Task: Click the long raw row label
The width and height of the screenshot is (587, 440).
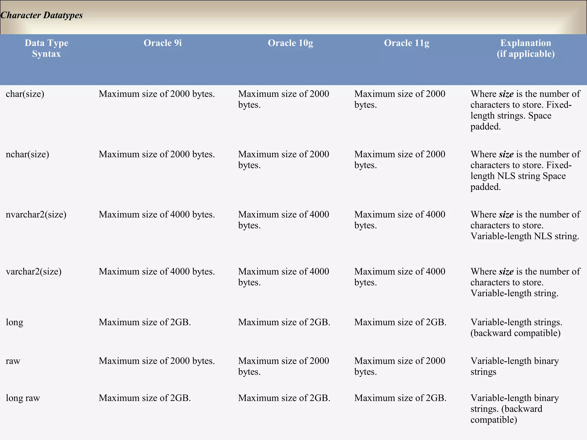Action: tap(23, 398)
